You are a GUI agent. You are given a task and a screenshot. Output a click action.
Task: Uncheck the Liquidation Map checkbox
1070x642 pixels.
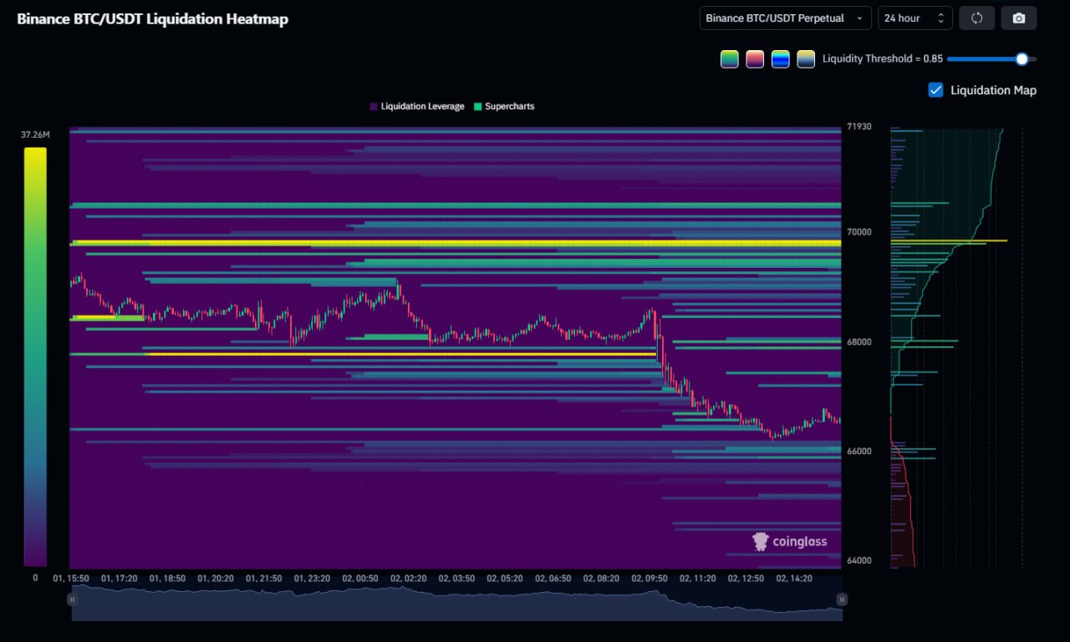click(935, 90)
